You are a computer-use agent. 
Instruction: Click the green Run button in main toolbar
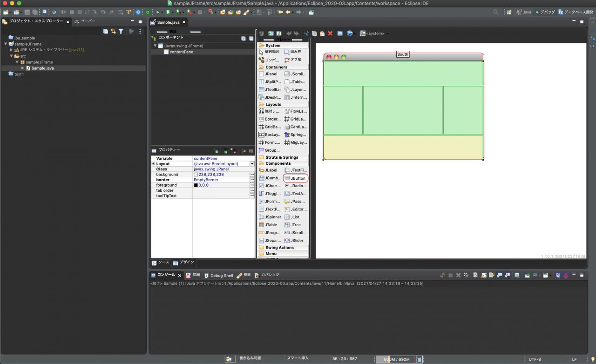pos(168,12)
